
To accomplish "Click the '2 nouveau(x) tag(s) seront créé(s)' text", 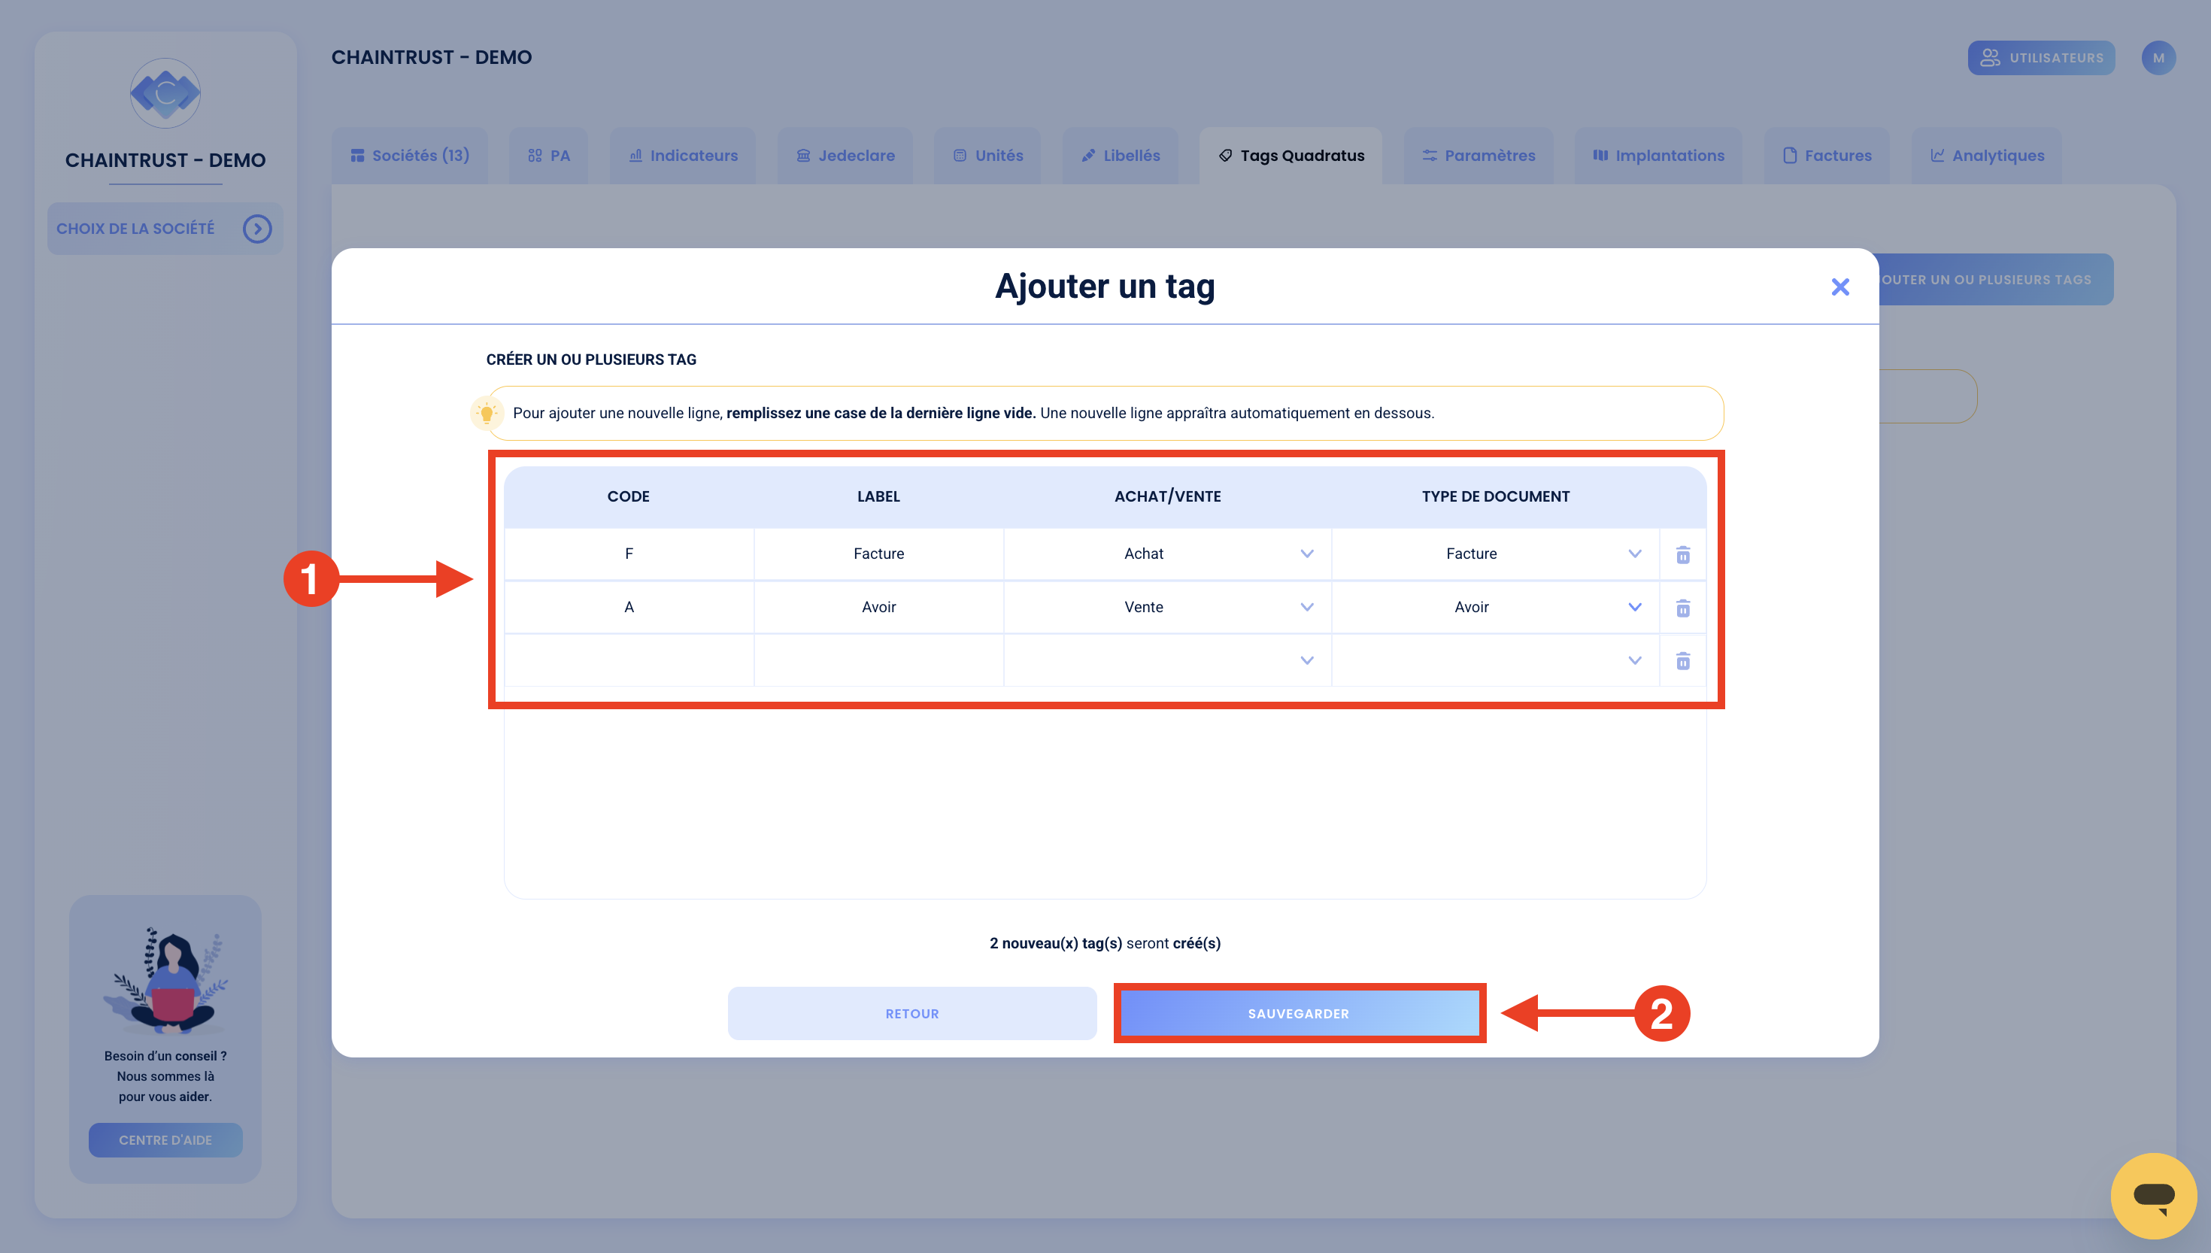I will pos(1105,943).
